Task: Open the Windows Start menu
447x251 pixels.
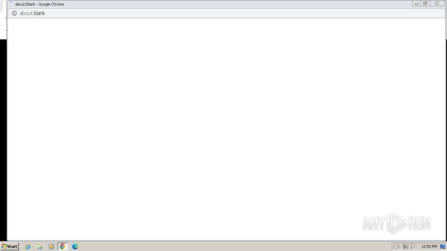Action: click(x=9, y=246)
